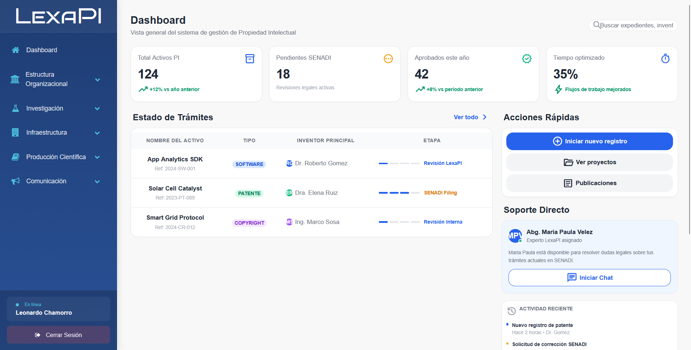Viewport: 691px width, 350px height.
Task: Click Iniciar Chat with Maria Paula
Action: 589,278
